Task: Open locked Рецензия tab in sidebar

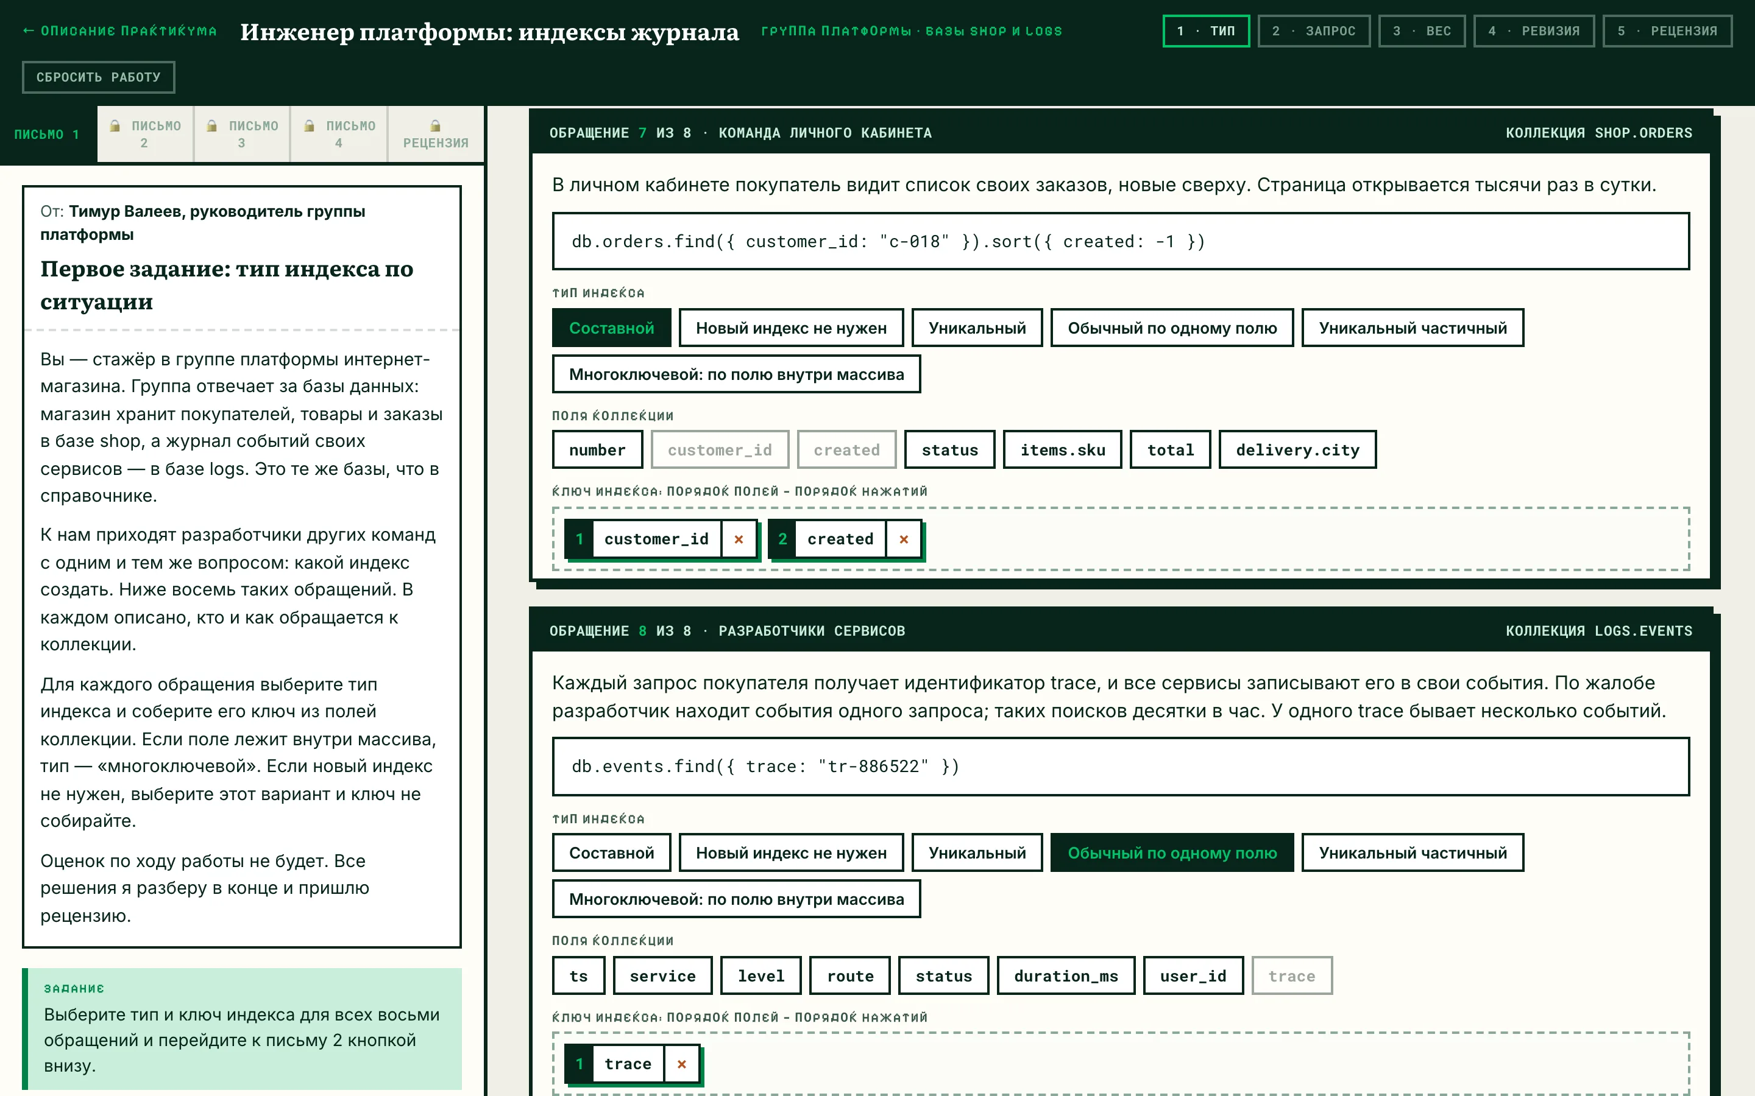Action: pos(436,134)
